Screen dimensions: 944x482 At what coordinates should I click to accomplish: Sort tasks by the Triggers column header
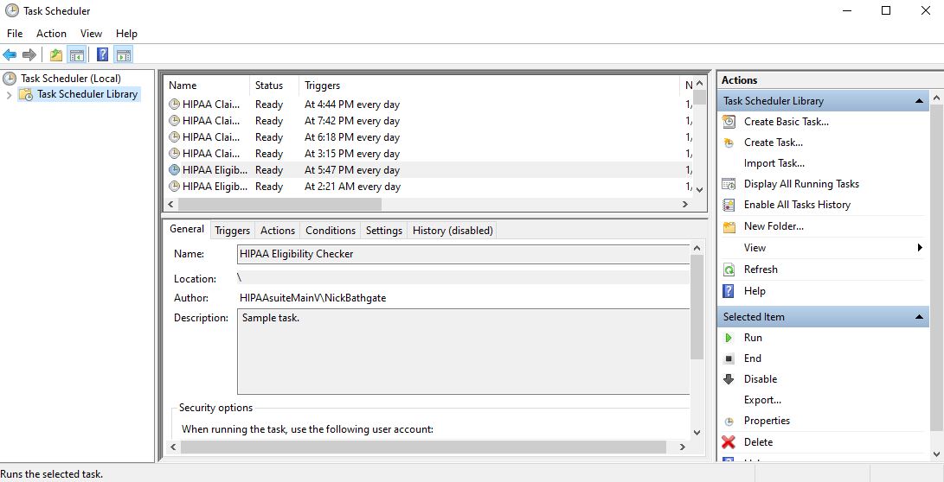tap(489, 86)
